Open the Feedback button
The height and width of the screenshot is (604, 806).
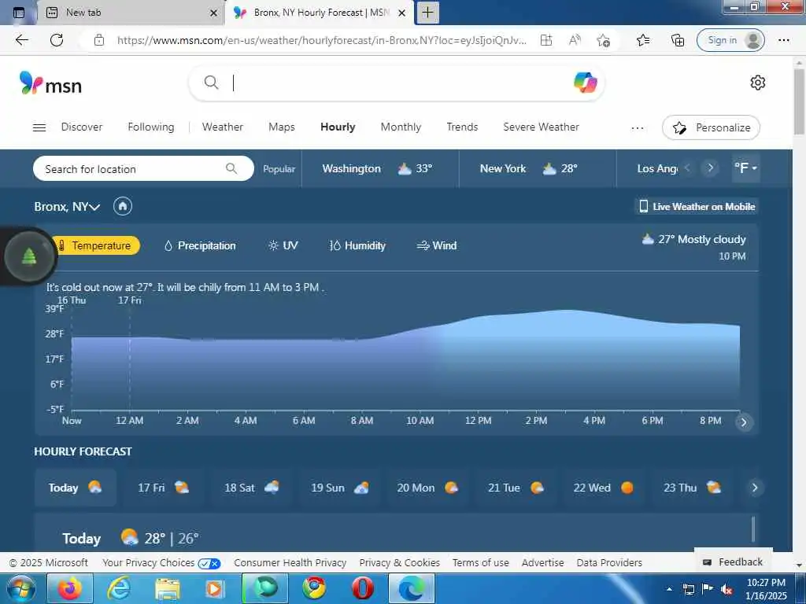pyautogui.click(x=733, y=562)
